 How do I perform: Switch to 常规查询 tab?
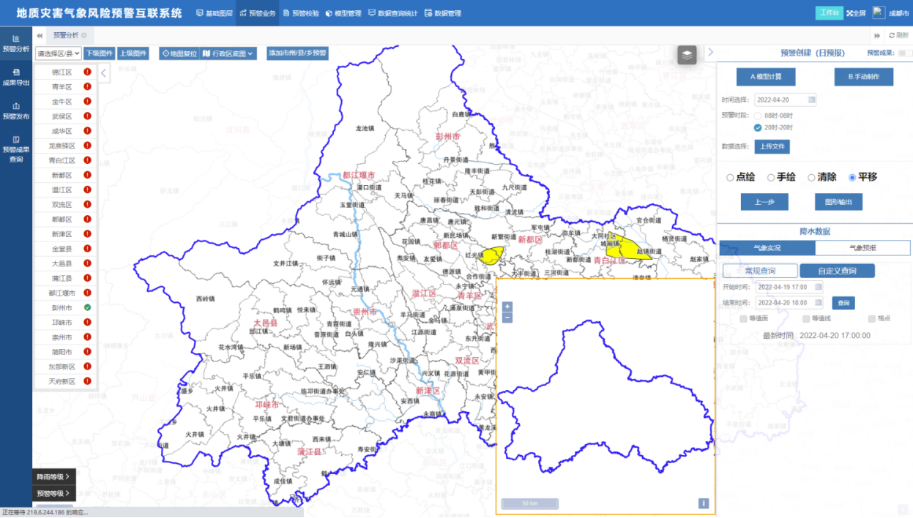(759, 271)
